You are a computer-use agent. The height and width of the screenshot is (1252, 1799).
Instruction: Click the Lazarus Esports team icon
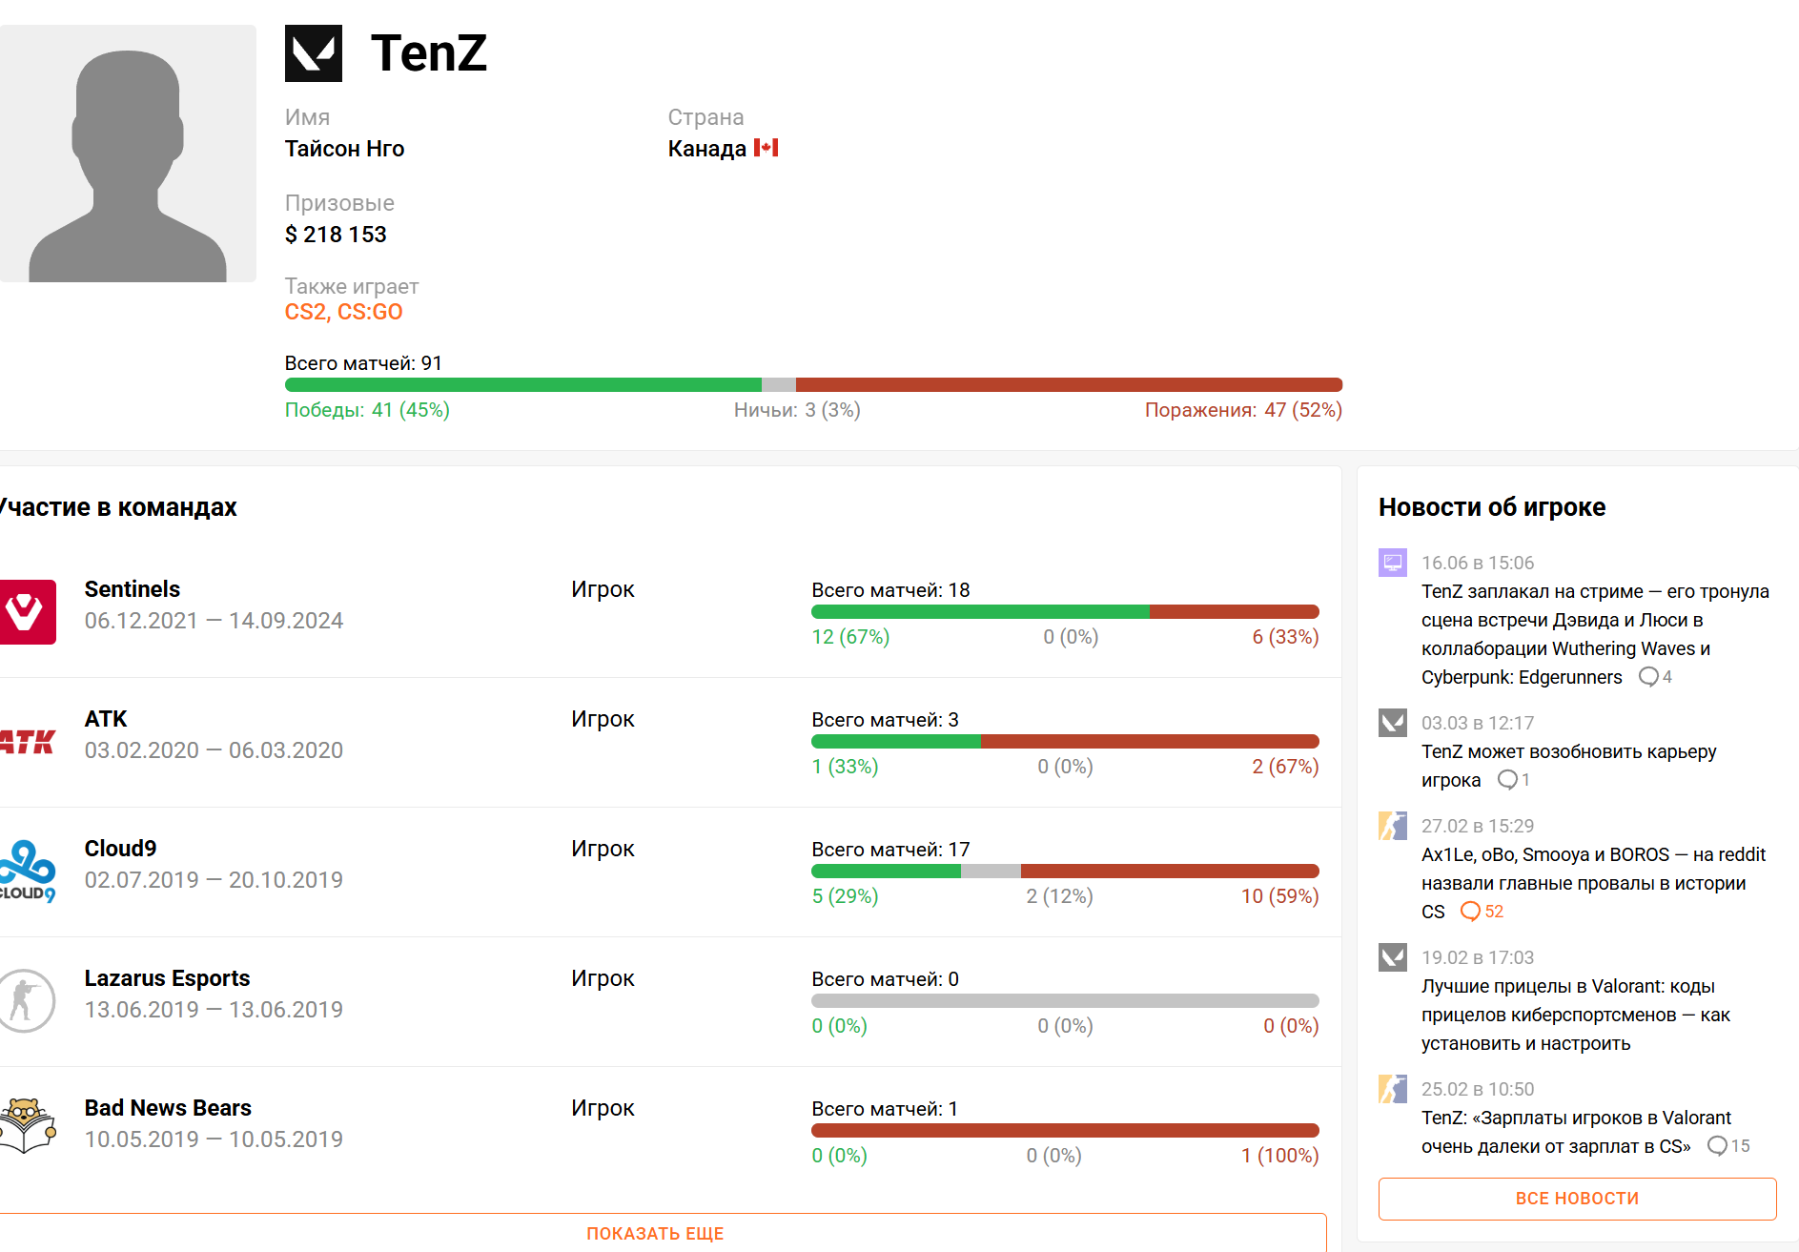point(28,1001)
